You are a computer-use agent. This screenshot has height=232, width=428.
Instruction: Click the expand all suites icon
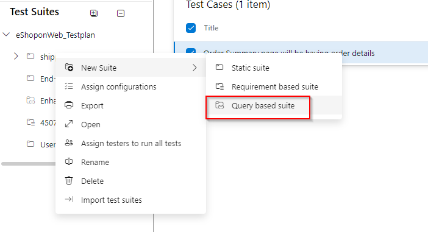pos(94,13)
